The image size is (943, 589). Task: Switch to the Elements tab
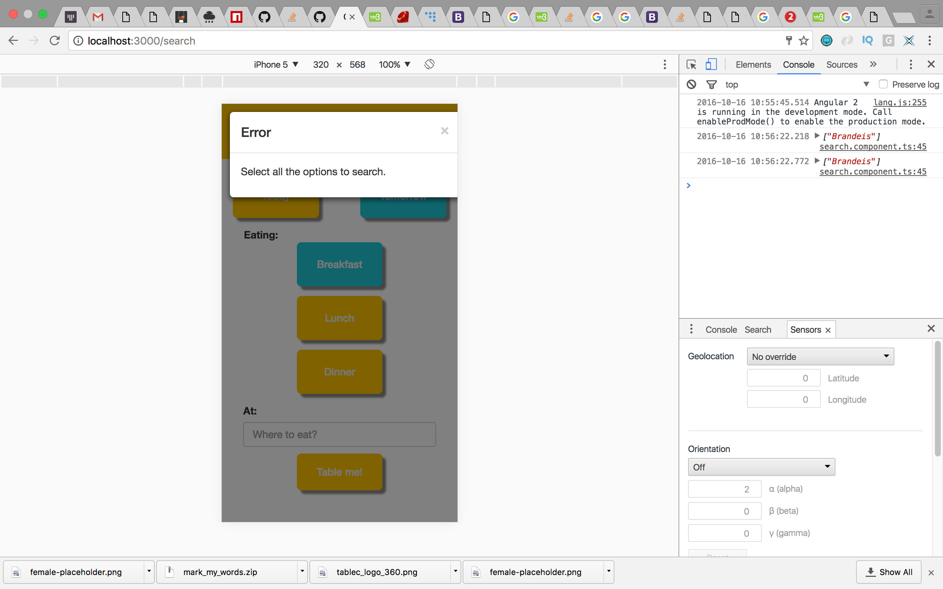click(x=753, y=64)
